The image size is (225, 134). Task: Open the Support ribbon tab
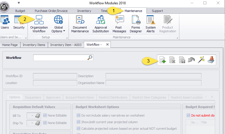point(157,11)
